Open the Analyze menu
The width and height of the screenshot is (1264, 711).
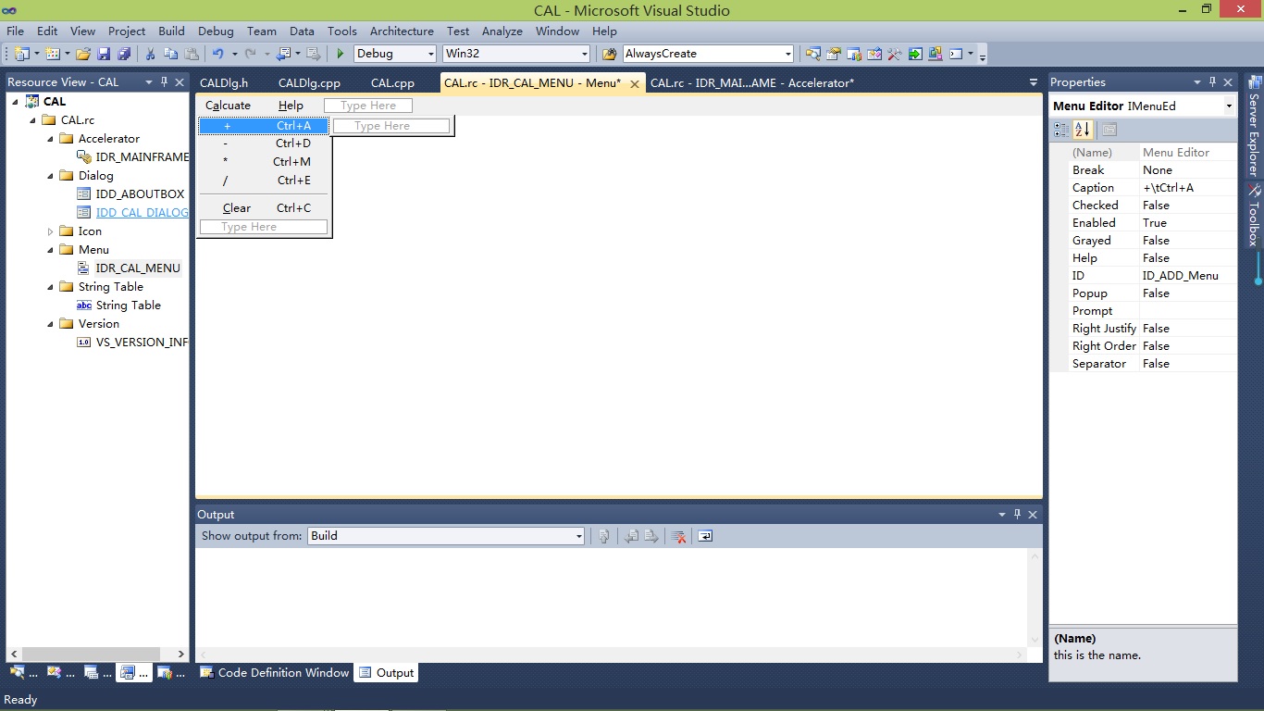point(502,31)
